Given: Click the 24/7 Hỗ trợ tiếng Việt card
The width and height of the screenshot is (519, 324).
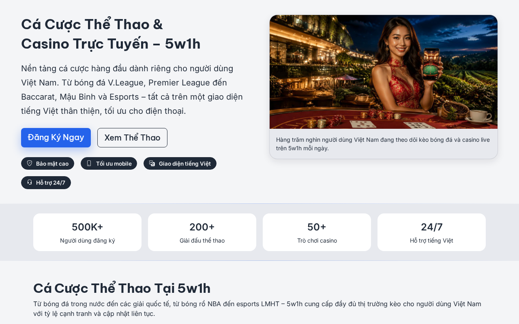Looking at the screenshot, I should tap(431, 232).
